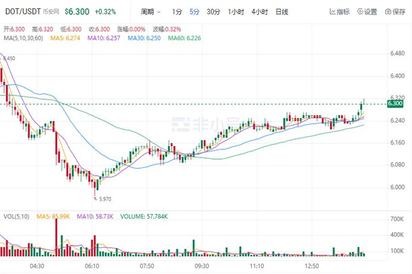Expand the 周期 period dropdown

tap(151, 12)
